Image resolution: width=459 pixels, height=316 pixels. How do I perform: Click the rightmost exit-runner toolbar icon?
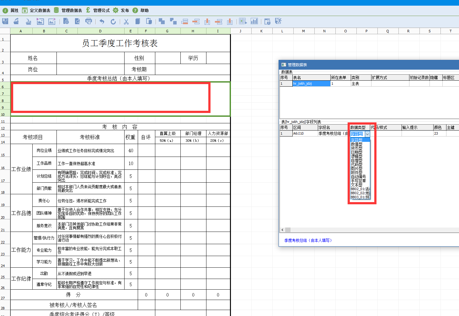pyautogui.click(x=278, y=21)
